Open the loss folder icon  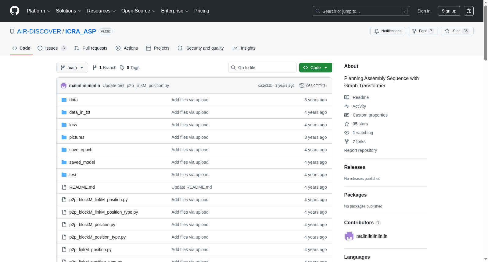coord(64,125)
